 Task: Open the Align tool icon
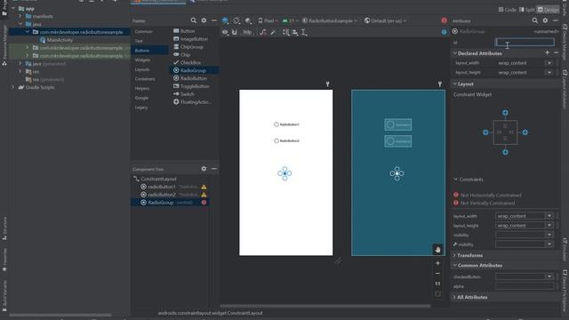(x=295, y=32)
